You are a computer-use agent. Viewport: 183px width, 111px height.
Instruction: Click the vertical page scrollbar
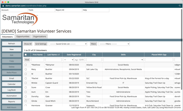pyautogui.click(x=182, y=26)
